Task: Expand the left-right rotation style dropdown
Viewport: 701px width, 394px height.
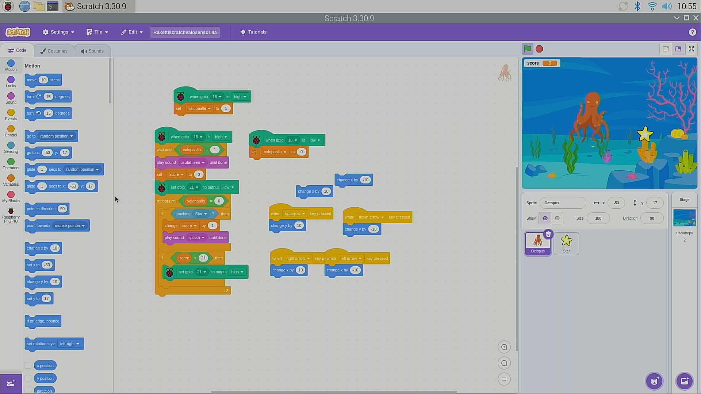Action: pos(69,344)
